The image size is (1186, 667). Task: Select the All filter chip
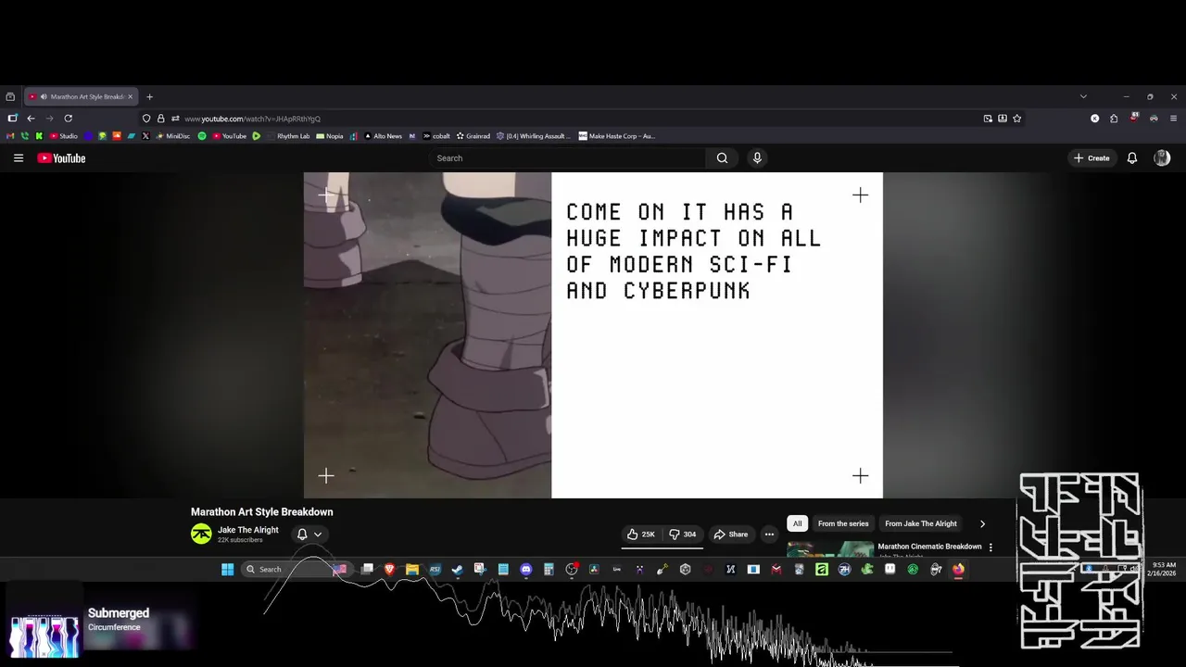click(797, 523)
